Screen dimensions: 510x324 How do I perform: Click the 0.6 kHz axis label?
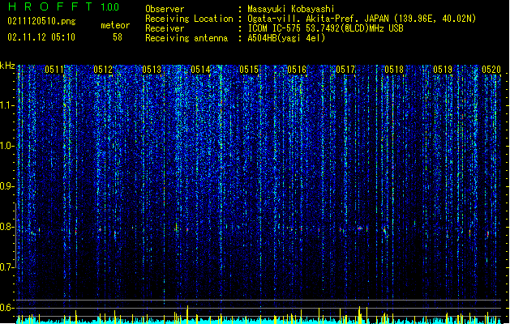click(7, 308)
